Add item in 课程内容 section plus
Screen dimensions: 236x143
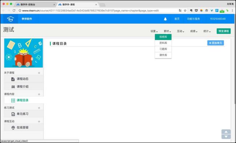tap(39, 94)
